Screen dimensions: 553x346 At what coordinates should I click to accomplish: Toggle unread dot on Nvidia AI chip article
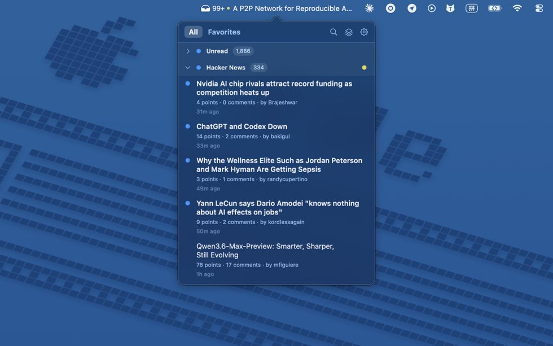187,84
